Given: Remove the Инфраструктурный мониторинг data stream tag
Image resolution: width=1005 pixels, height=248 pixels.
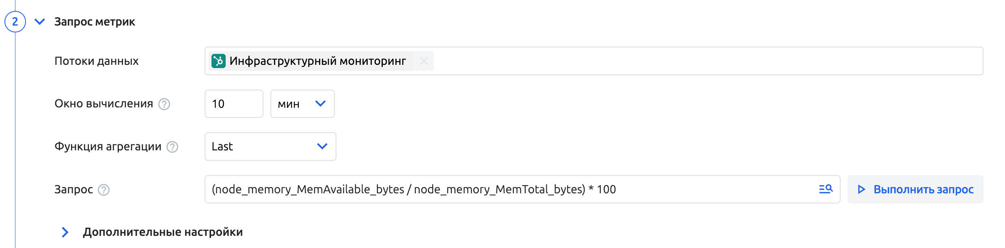Looking at the screenshot, I should pyautogui.click(x=424, y=61).
